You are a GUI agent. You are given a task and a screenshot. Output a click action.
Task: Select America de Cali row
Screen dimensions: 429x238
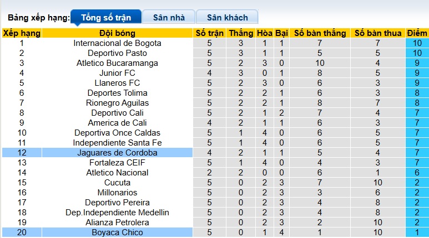pyautogui.click(x=117, y=123)
